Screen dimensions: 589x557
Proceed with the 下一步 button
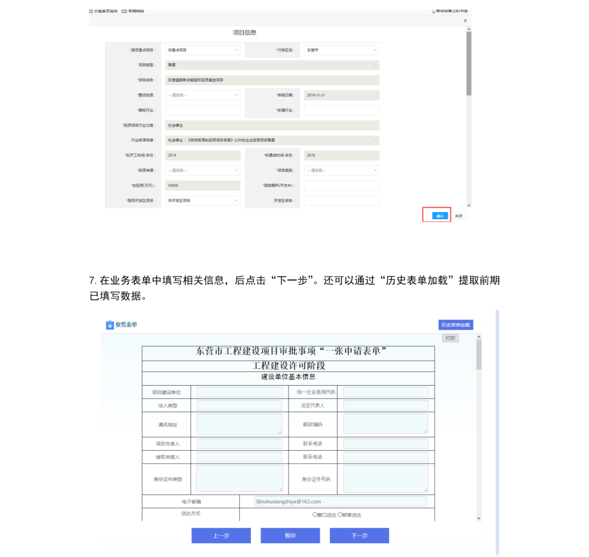pyautogui.click(x=359, y=536)
